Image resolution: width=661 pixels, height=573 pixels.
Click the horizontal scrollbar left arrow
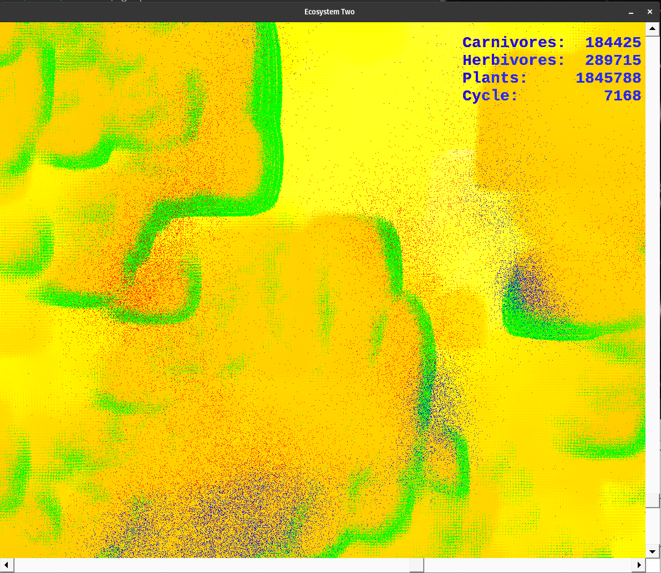(x=7, y=565)
